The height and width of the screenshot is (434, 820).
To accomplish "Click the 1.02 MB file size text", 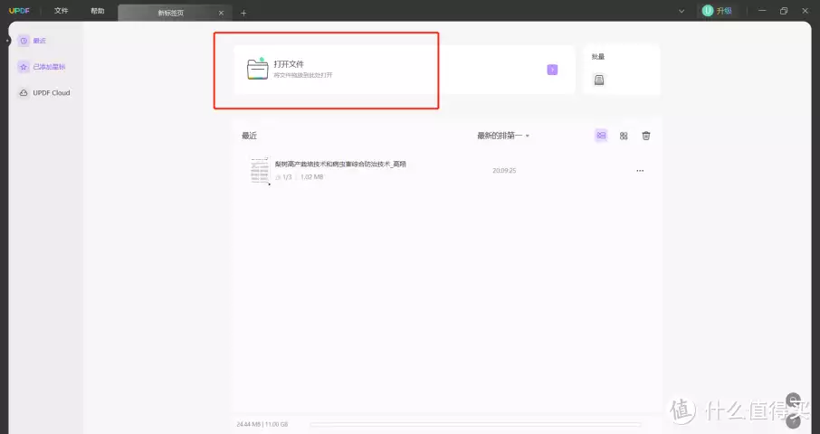I will 311,177.
